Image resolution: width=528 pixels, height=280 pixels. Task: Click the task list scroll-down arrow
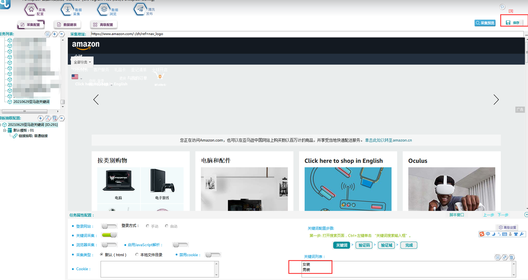tap(63, 107)
